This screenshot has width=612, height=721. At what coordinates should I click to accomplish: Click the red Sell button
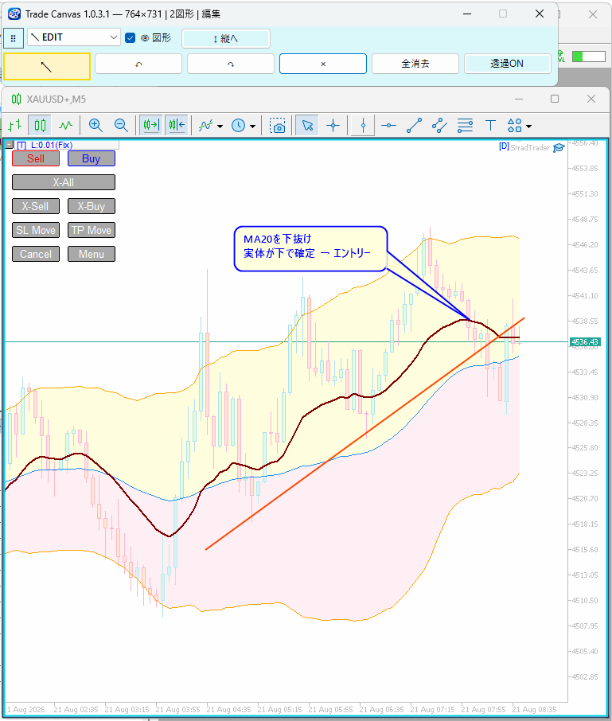point(36,158)
